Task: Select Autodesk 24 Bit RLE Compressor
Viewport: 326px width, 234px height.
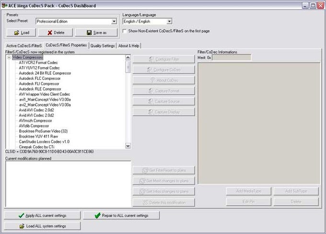Action: click(x=45, y=73)
